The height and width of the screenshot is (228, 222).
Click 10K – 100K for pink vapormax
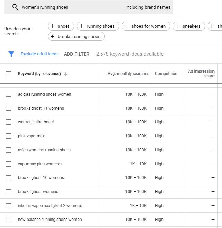[136, 136]
